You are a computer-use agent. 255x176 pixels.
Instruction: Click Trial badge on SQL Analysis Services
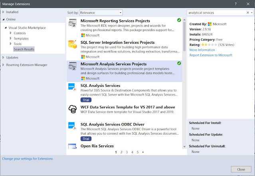(x=86, y=100)
